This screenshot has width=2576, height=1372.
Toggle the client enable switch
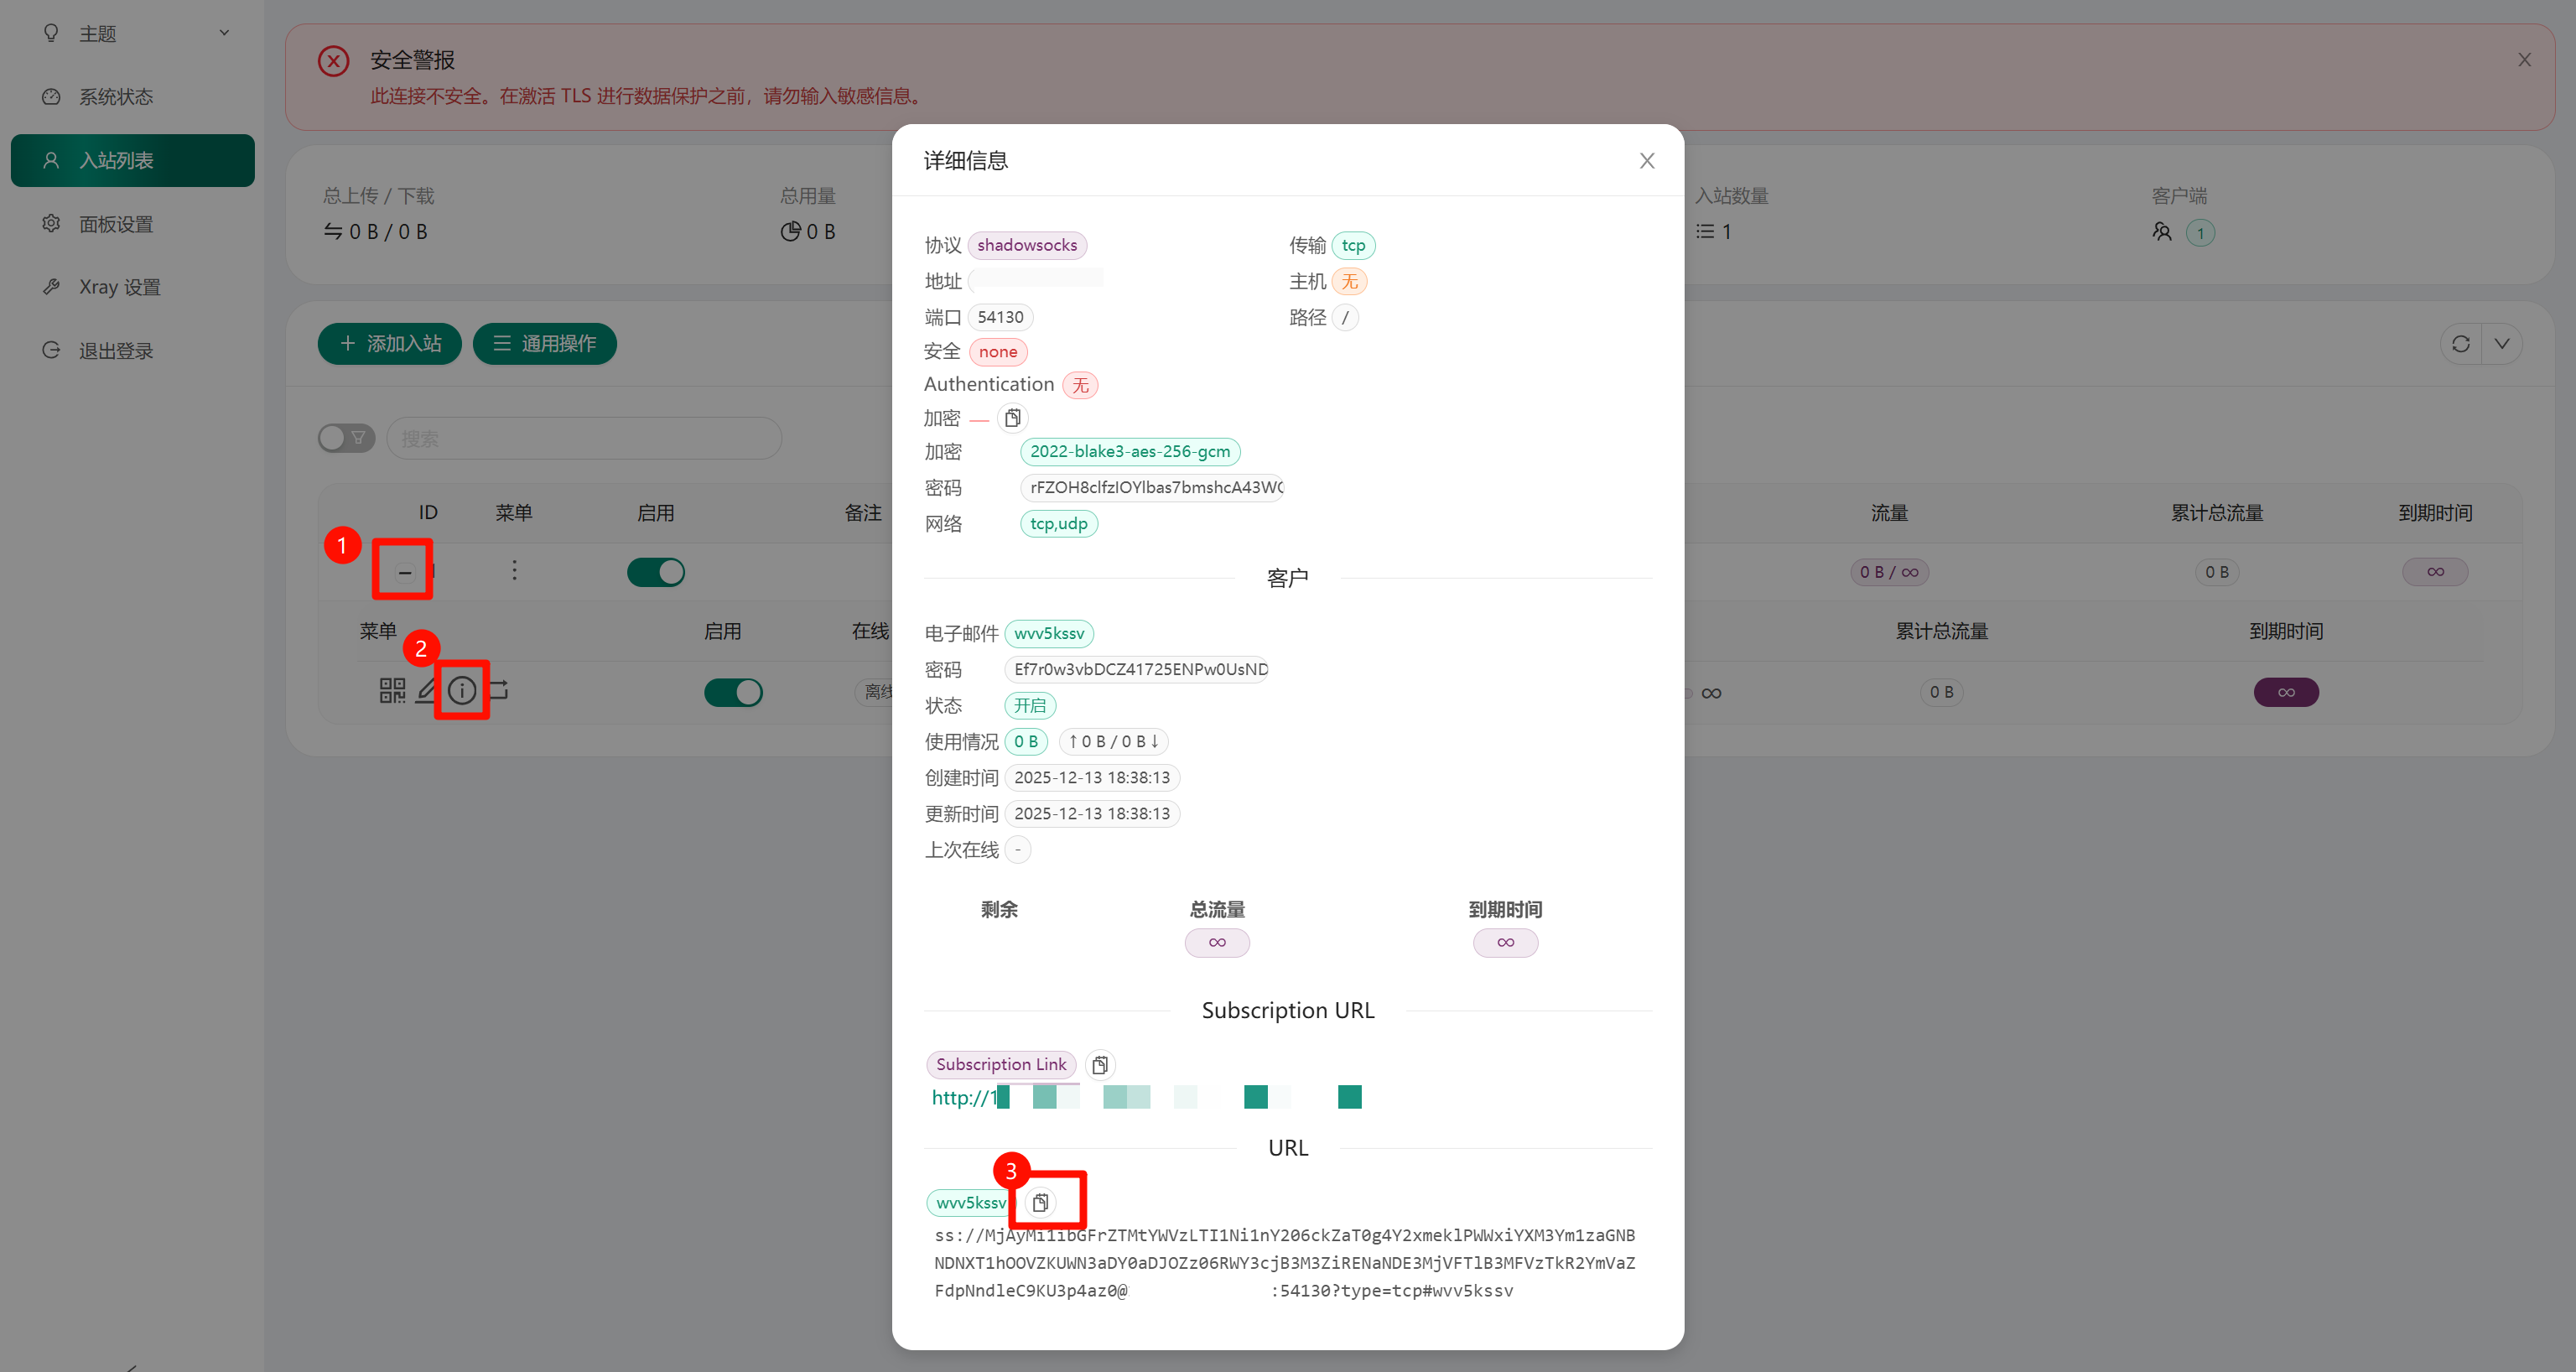pyautogui.click(x=733, y=692)
